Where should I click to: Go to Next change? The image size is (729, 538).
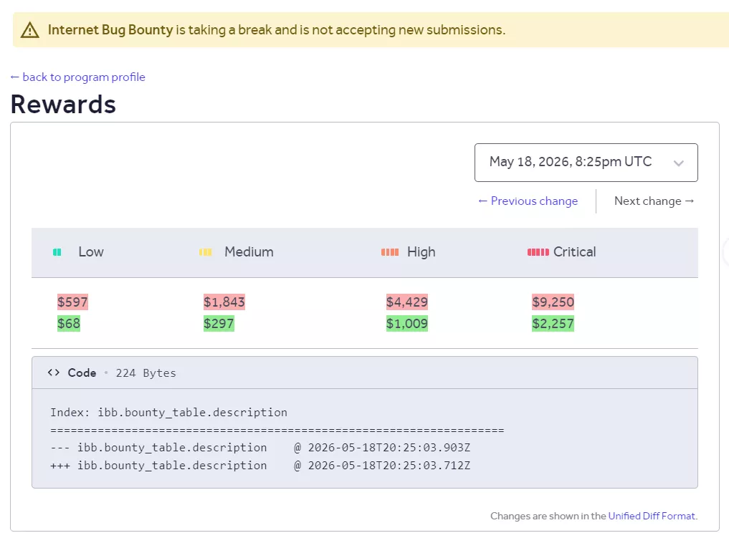(x=654, y=201)
